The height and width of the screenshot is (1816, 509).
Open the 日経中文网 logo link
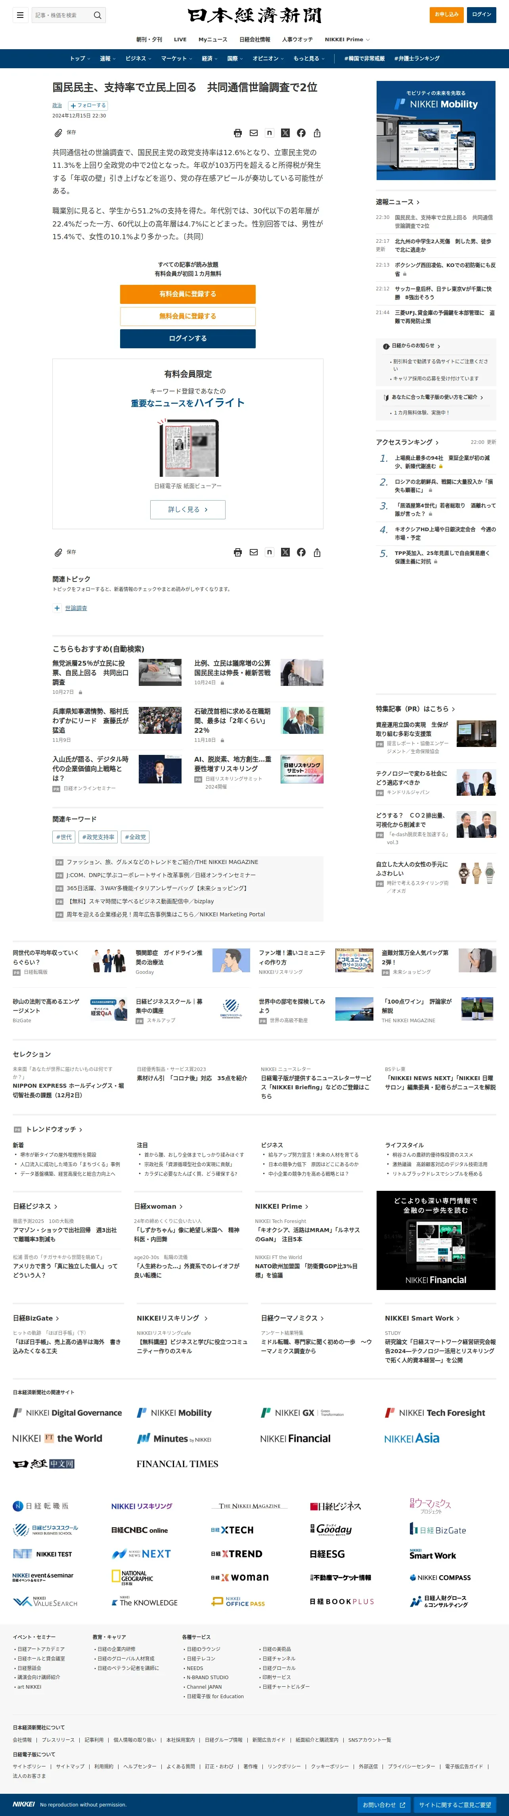[44, 1464]
